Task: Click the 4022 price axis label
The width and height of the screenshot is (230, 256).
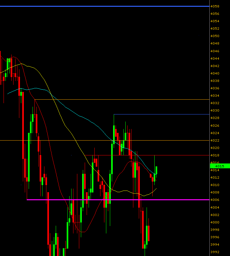Action: coord(215,140)
